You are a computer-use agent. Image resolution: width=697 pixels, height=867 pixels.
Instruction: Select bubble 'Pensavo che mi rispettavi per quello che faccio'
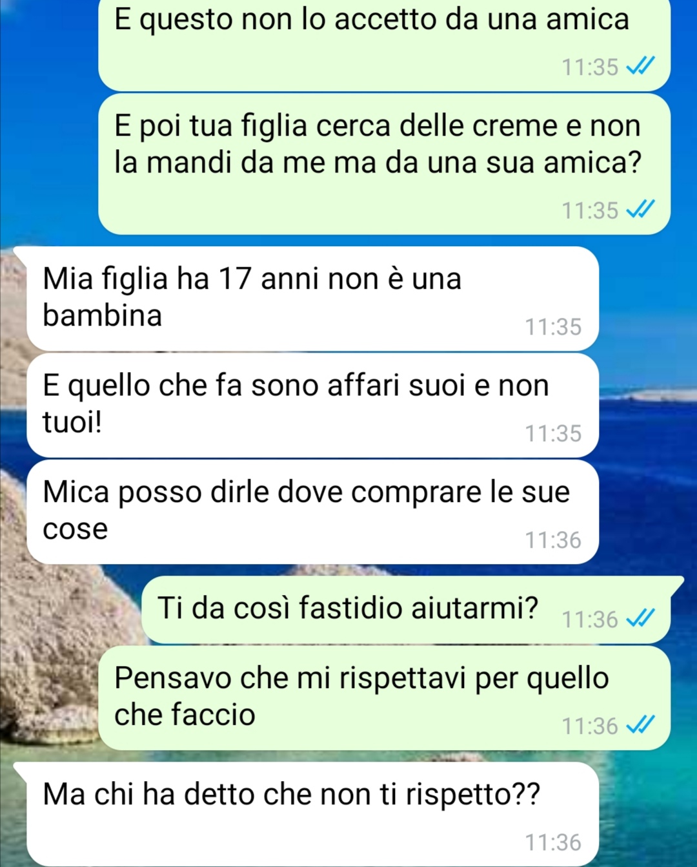(384, 698)
